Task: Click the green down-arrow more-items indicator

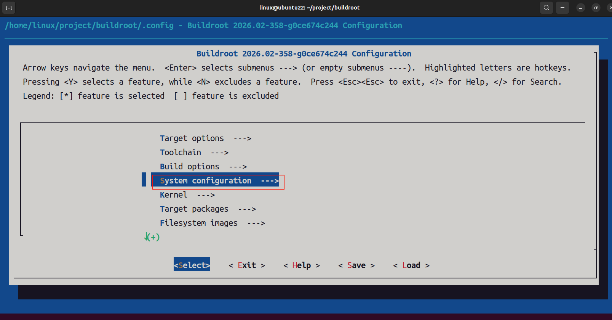Action: tap(152, 237)
